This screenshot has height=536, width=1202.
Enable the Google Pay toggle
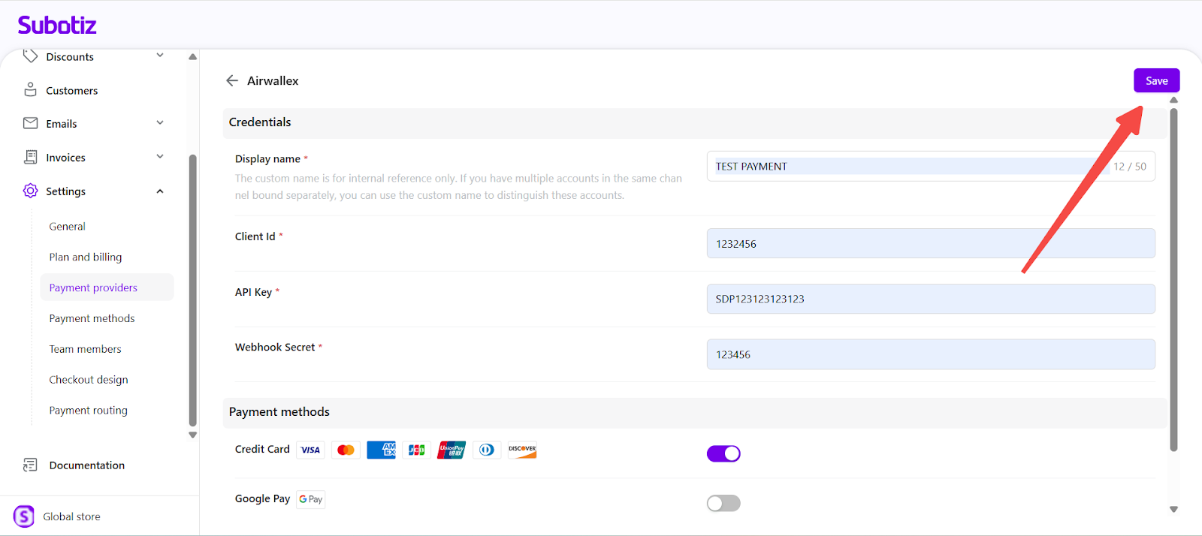point(723,503)
